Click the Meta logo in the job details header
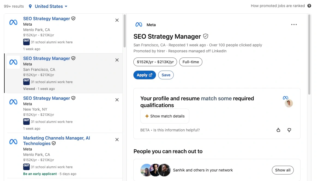Image resolution: width=318 pixels, height=181 pixels. [x=139, y=25]
